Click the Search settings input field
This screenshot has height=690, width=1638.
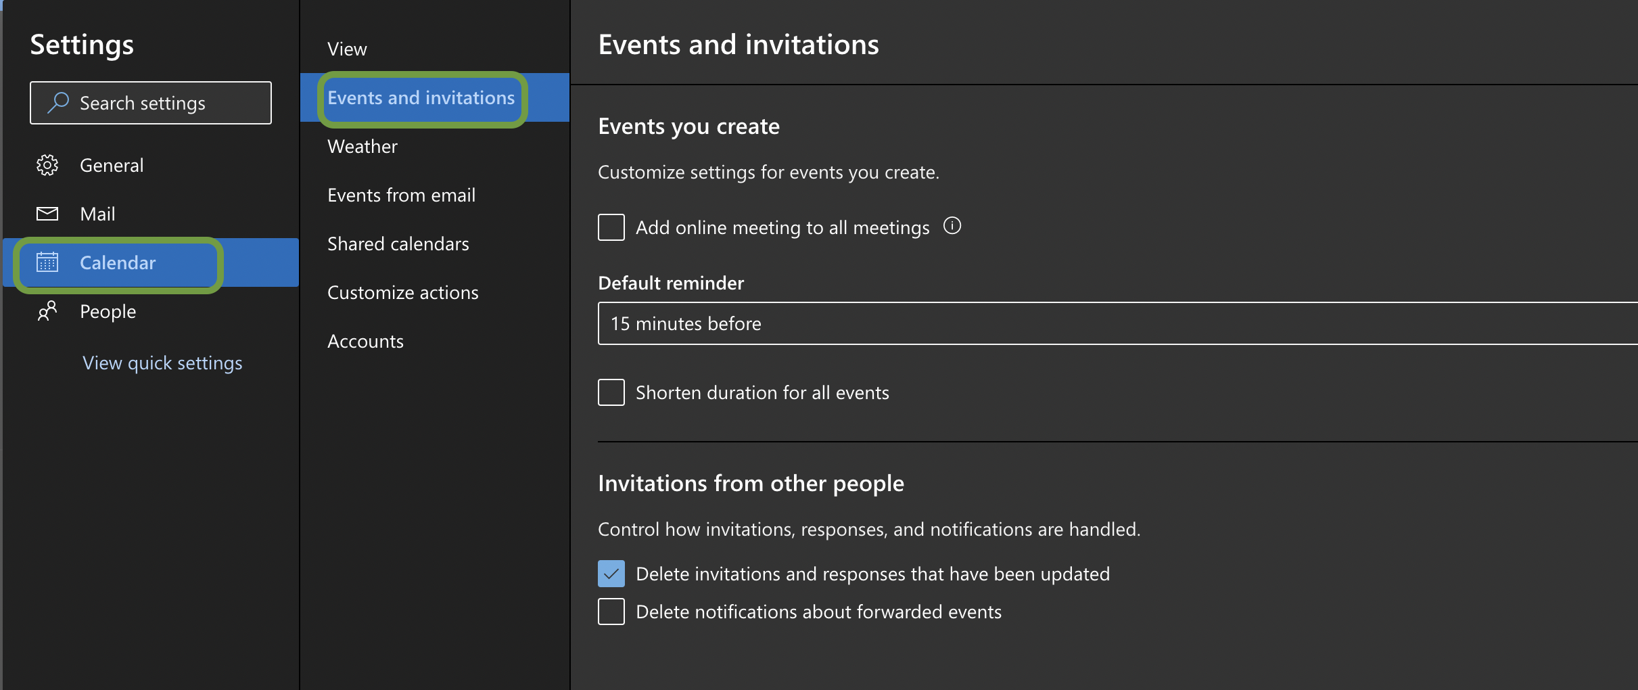[150, 103]
